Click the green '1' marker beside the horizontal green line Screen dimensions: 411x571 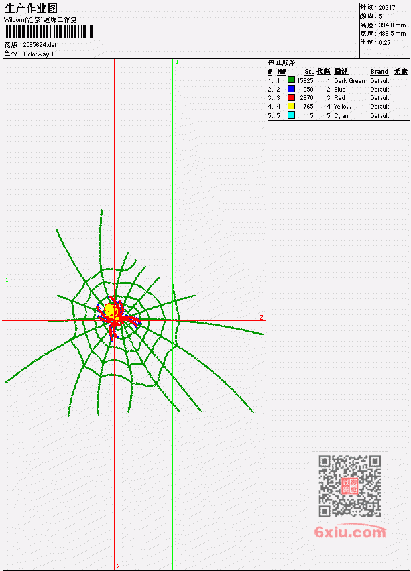pos(7,280)
